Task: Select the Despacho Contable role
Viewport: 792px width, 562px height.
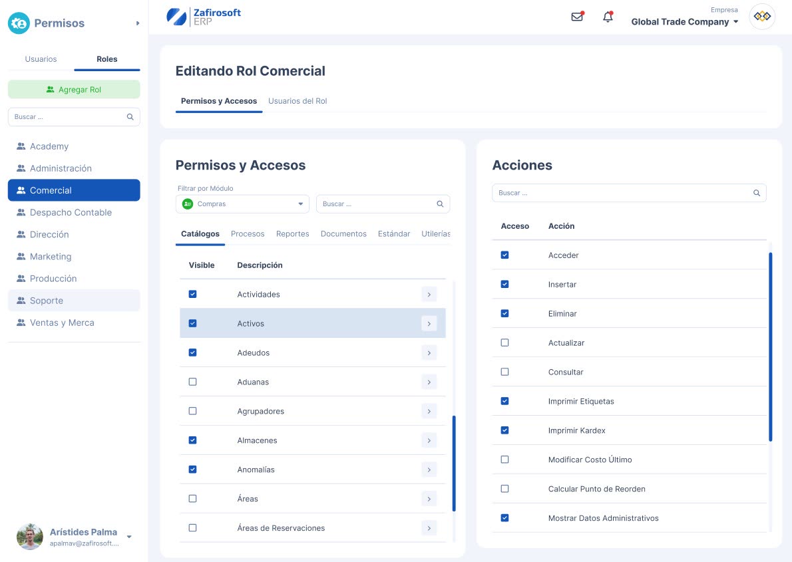Action: pyautogui.click(x=74, y=213)
